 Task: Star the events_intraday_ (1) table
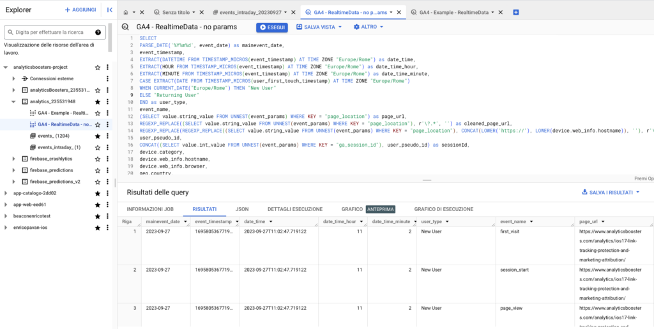pos(98,147)
